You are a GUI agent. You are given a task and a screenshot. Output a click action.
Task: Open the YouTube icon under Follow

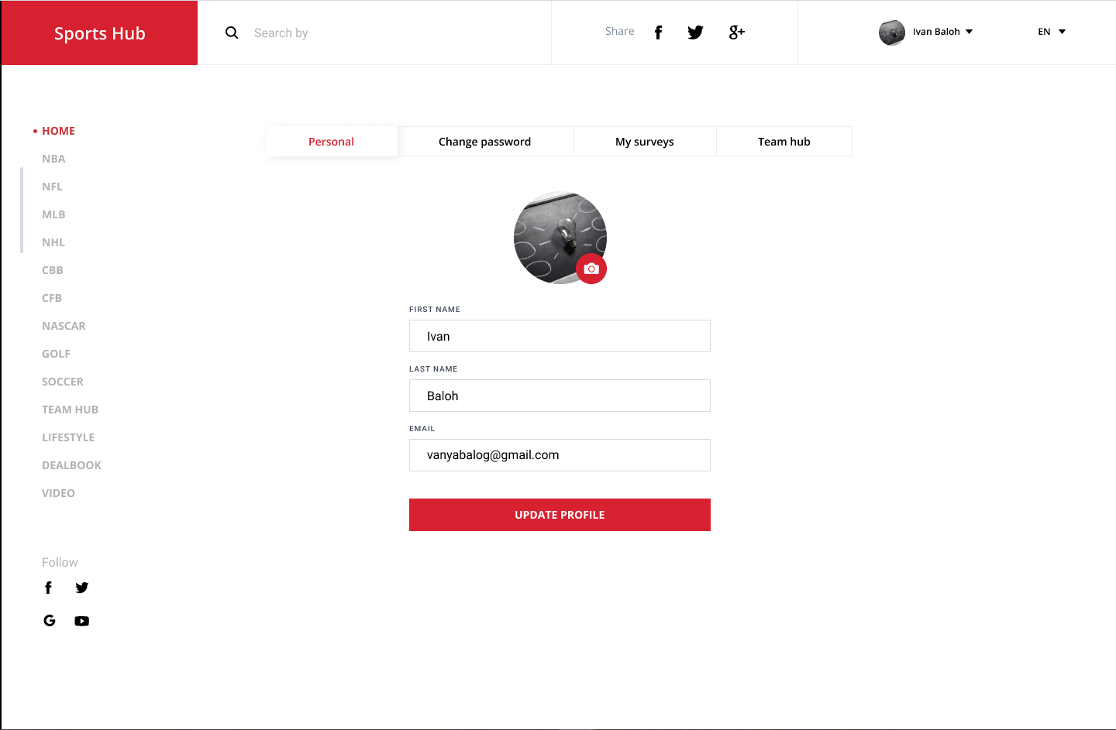coord(82,621)
